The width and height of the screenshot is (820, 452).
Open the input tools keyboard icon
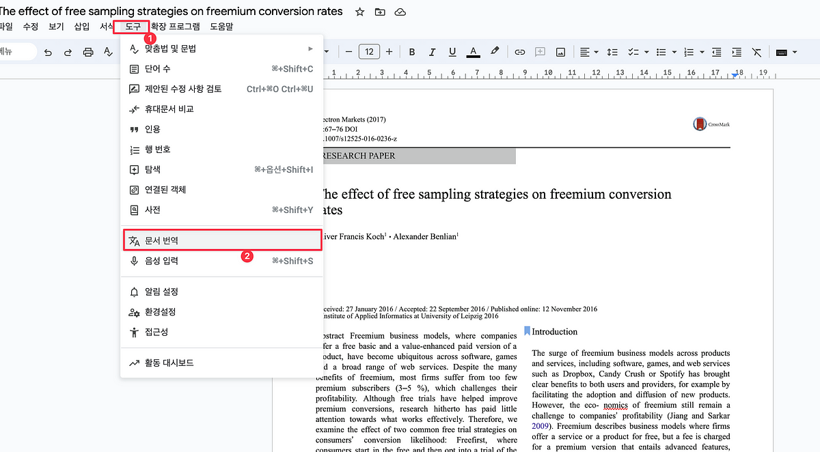coord(782,52)
